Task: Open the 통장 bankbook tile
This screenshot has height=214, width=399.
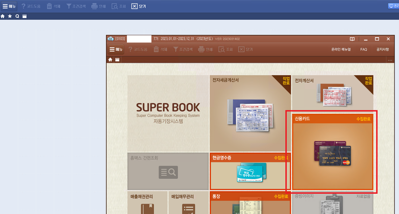Action: tap(250, 203)
